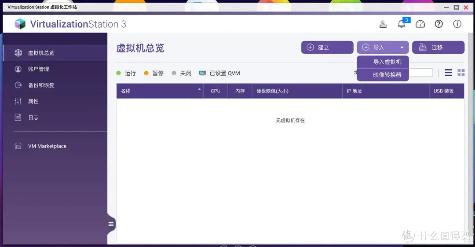
Task: Click the 无虚拟机存在 message text
Action: 290,121
